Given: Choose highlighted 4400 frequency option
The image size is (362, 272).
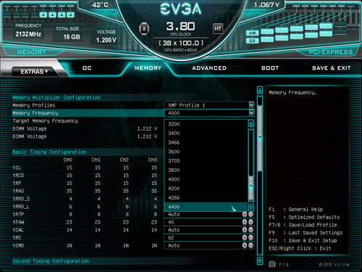Looking at the screenshot, I should pyautogui.click(x=206, y=207).
